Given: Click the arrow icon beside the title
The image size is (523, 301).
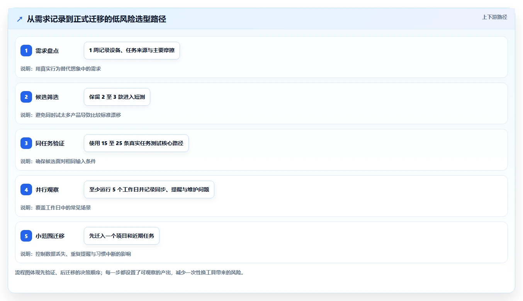Looking at the screenshot, I should coord(20,19).
